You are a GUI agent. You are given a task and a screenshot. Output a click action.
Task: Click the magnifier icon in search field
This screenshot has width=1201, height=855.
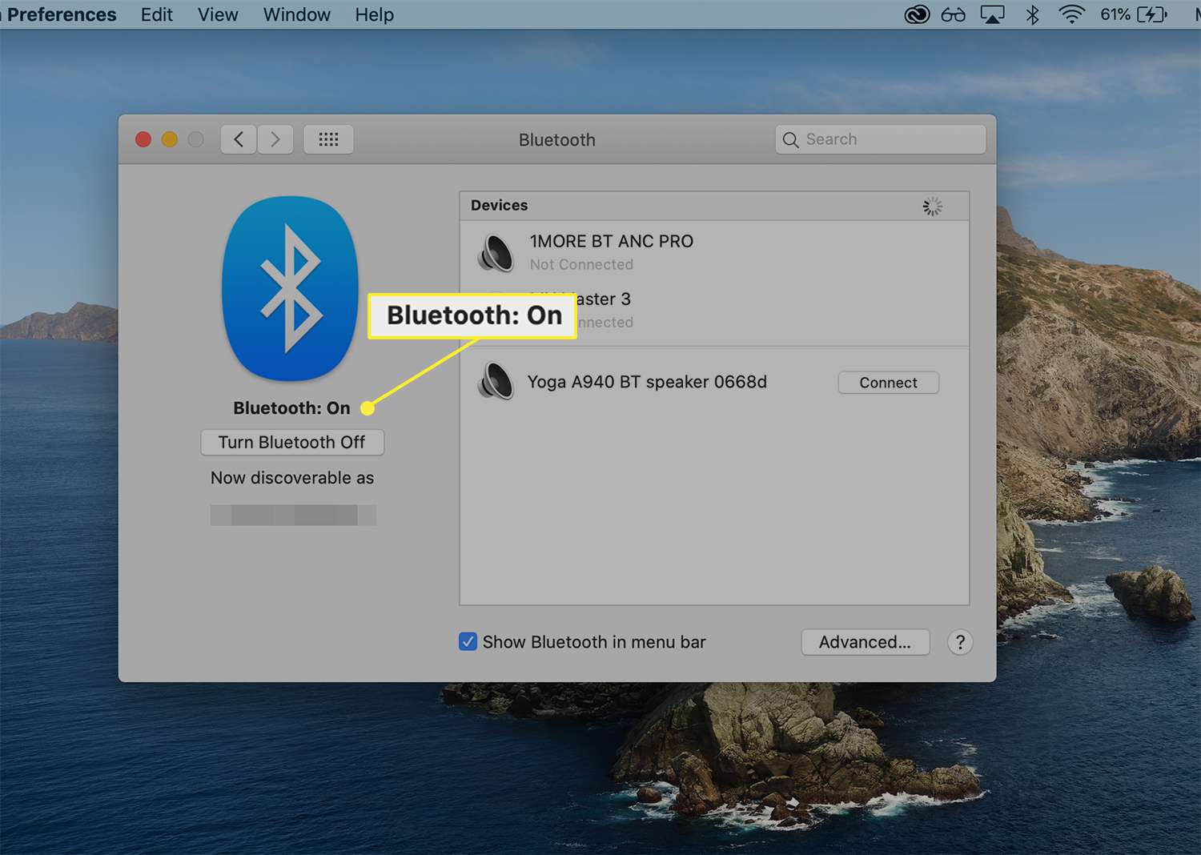(x=790, y=139)
